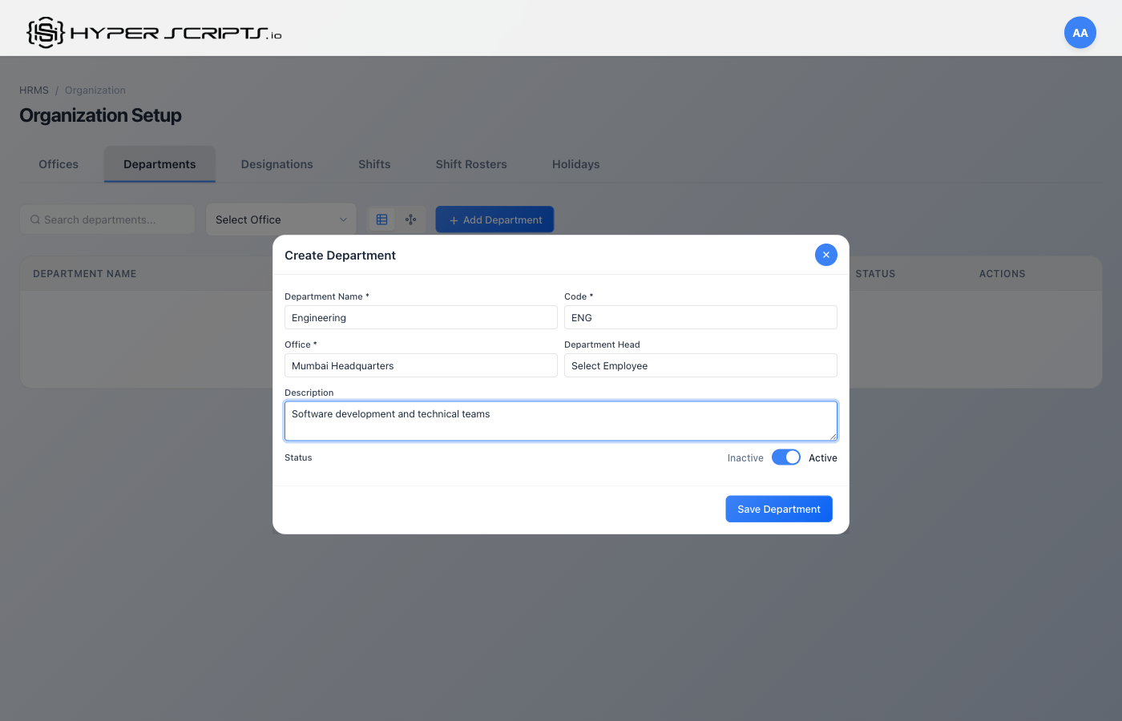Switch to the Holidays tab

click(575, 164)
